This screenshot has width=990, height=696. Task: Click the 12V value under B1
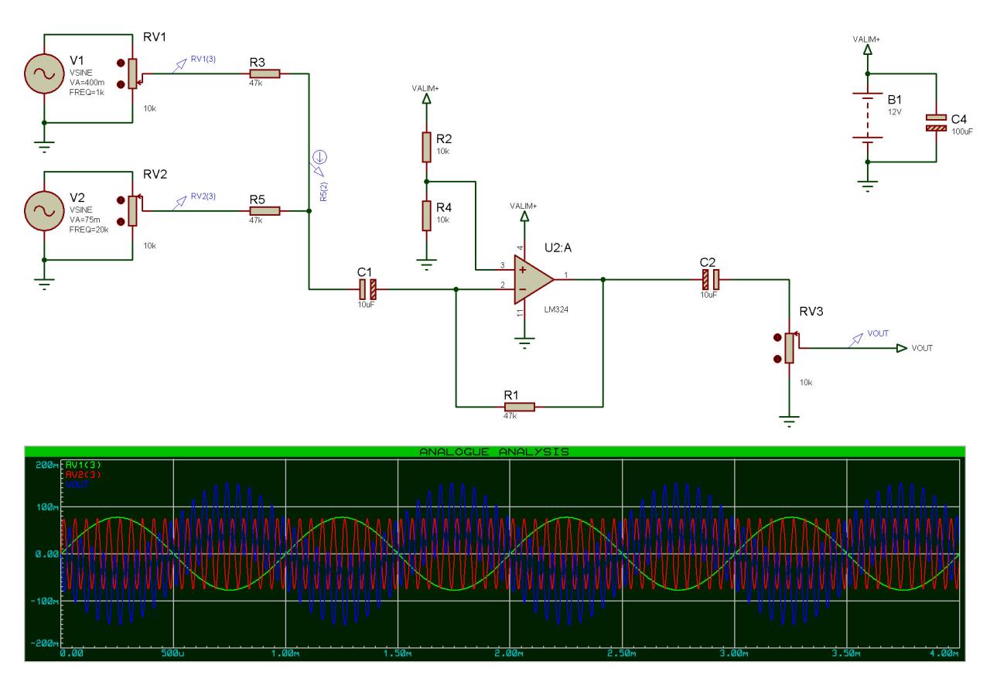(x=895, y=111)
